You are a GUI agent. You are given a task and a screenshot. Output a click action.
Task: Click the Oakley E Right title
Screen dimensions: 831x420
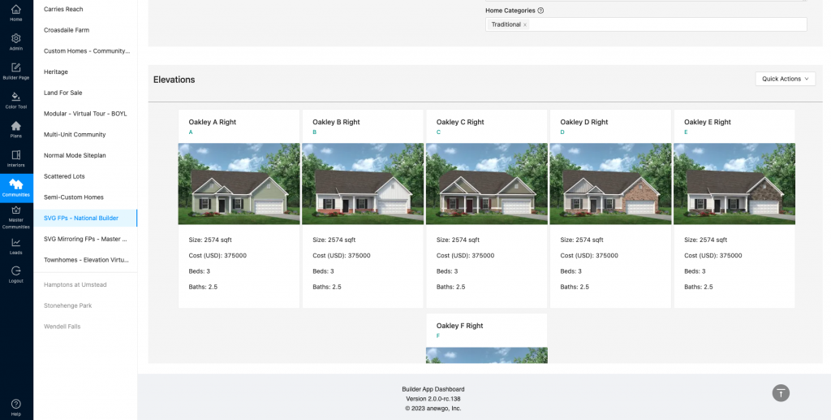pyautogui.click(x=708, y=122)
